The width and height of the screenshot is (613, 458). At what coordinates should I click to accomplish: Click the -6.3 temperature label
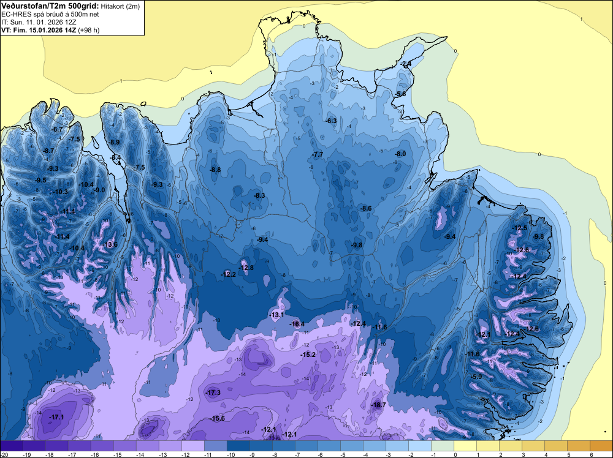tap(331, 121)
